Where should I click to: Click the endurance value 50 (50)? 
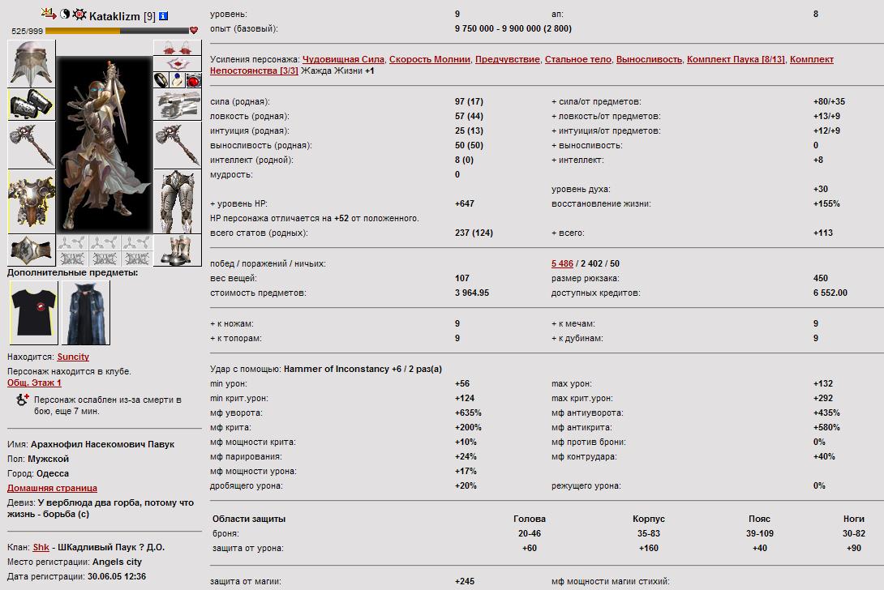pyautogui.click(x=469, y=145)
